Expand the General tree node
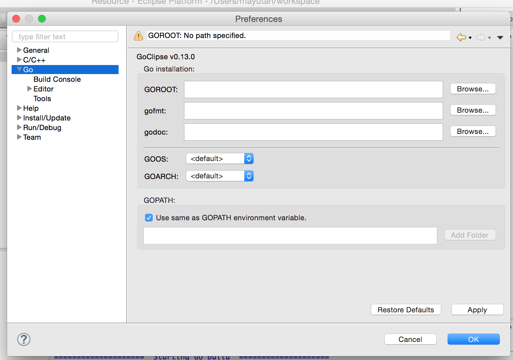The width and height of the screenshot is (513, 360). 19,50
